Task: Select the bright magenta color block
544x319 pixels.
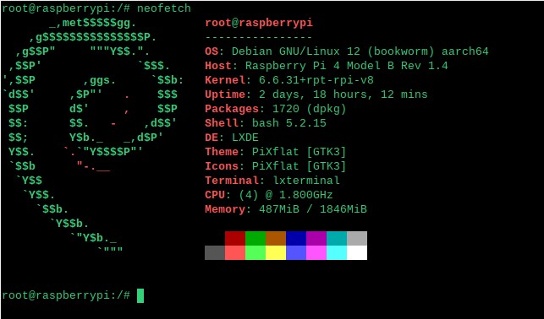Action: (x=316, y=252)
